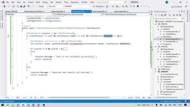Click the Navigate Backward toolbar icon
Image resolution: width=190 pixels, height=107 pixels.
4,7
